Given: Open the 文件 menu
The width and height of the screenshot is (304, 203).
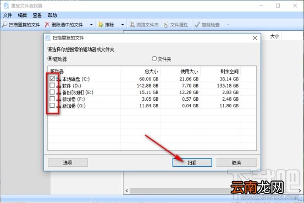Looking at the screenshot, I should [8, 15].
